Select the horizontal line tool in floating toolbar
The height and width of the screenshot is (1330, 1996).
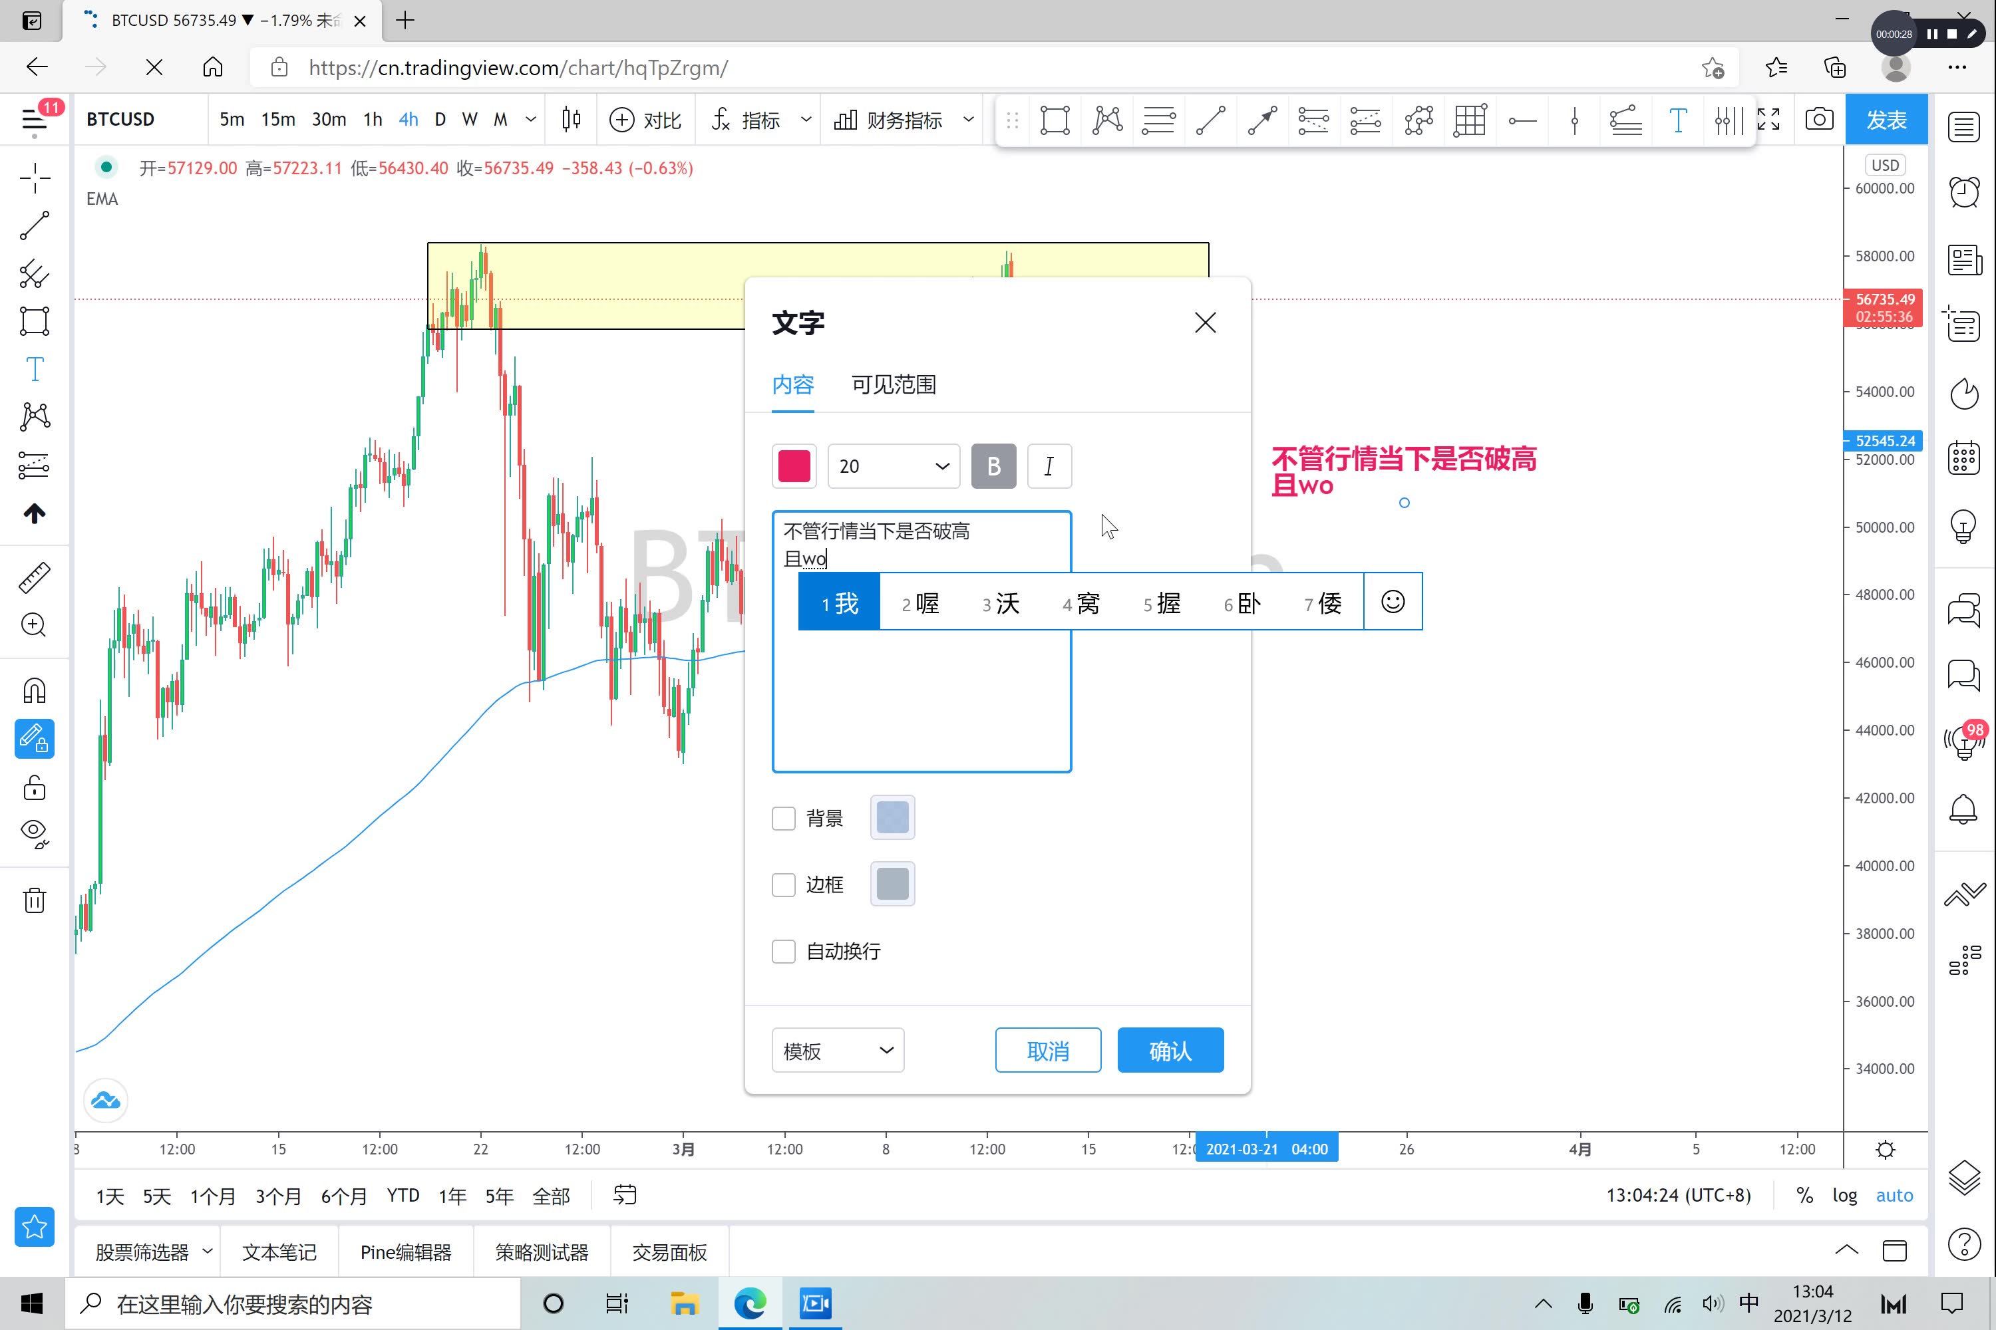[x=1522, y=120]
